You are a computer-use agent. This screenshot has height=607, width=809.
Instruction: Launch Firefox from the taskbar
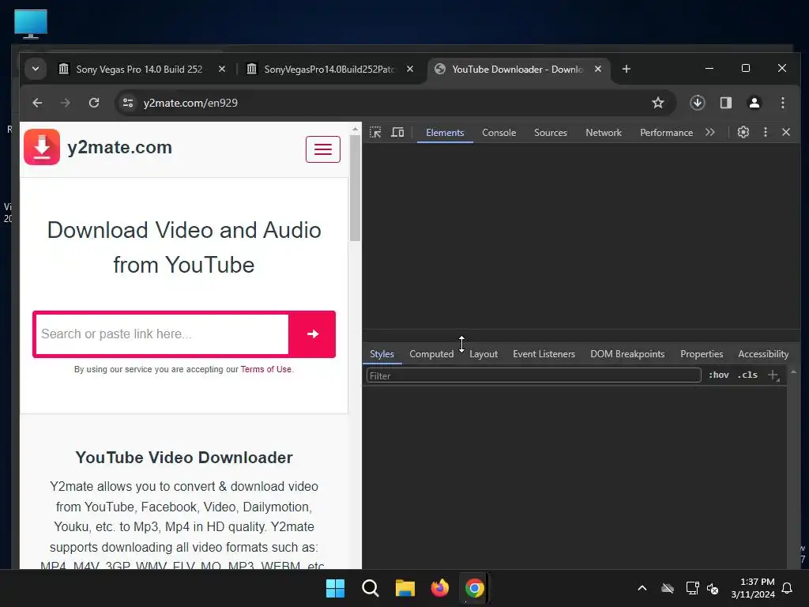tap(439, 588)
